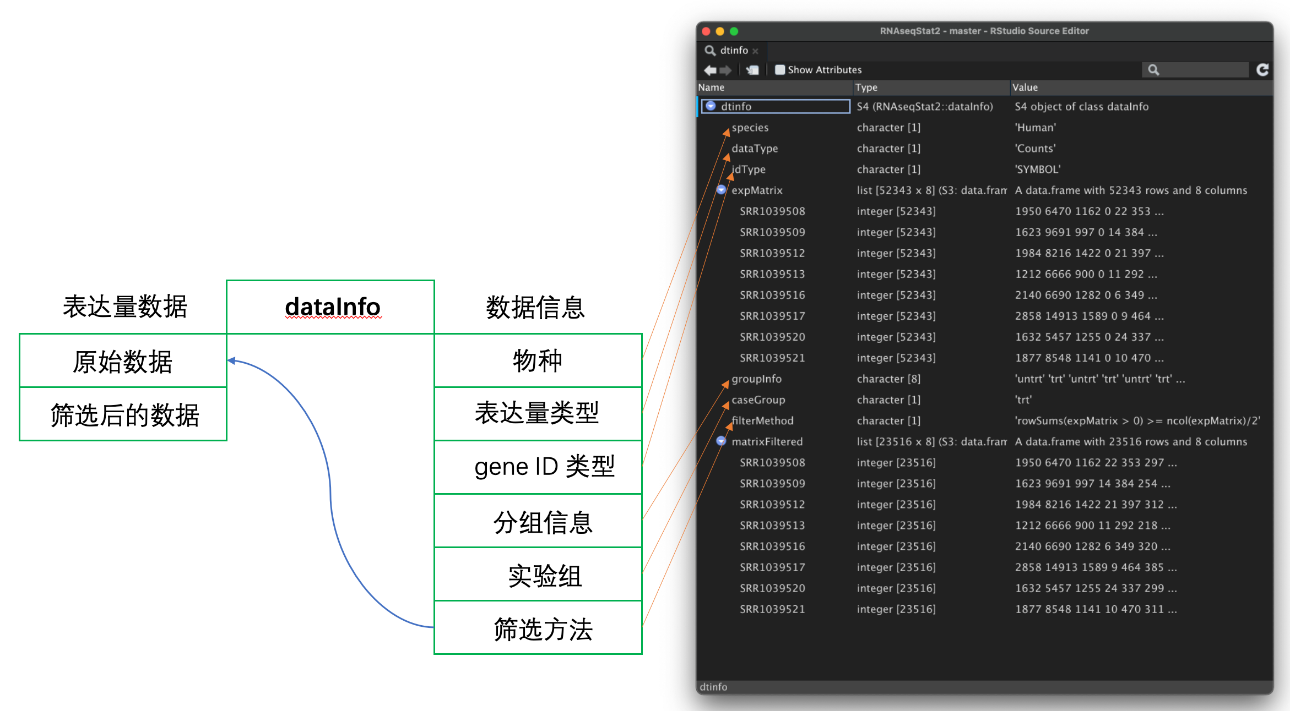The height and width of the screenshot is (711, 1290).
Task: Select SRR1039517 under expMatrix
Action: click(772, 315)
